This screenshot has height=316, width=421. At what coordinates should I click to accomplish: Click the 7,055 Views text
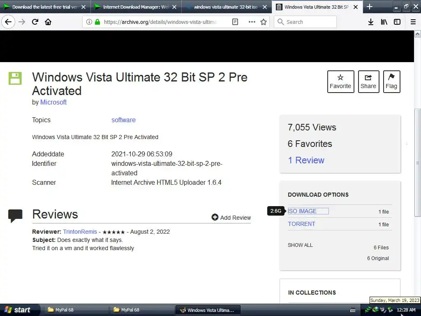click(312, 127)
